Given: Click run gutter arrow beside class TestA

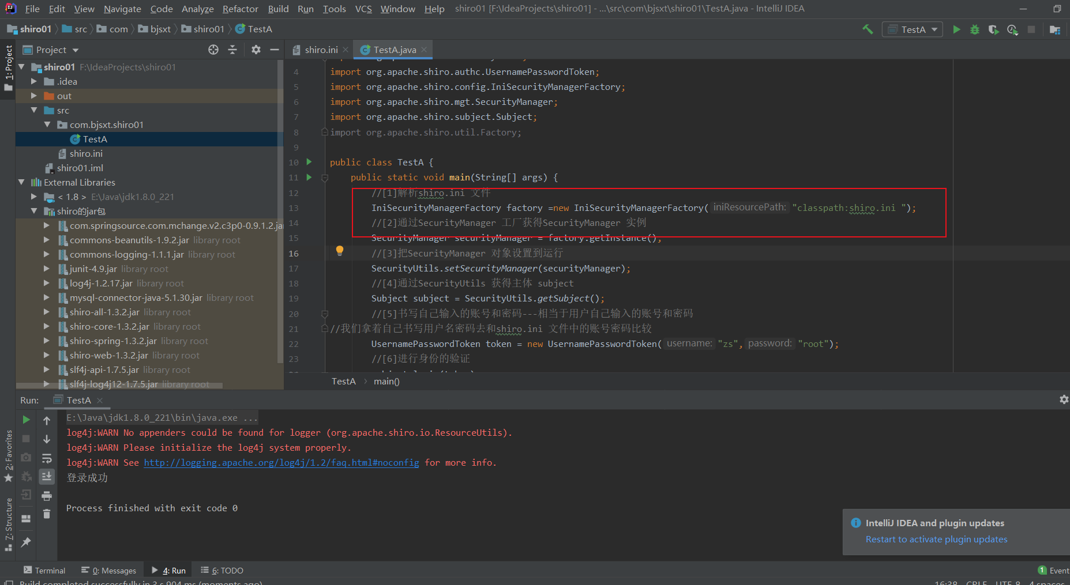Looking at the screenshot, I should pos(309,162).
